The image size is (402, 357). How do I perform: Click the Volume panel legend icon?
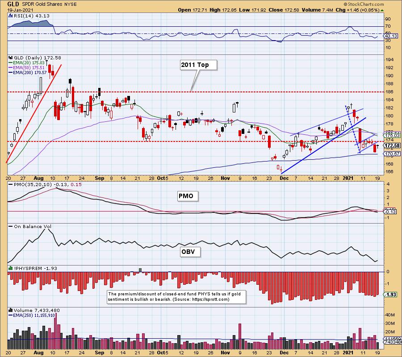tap(11, 310)
